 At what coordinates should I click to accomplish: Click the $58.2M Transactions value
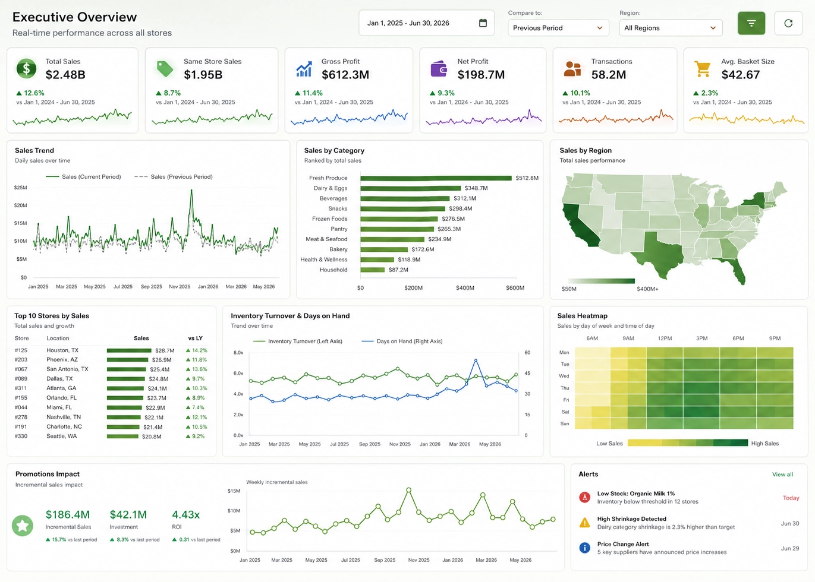[x=609, y=75]
